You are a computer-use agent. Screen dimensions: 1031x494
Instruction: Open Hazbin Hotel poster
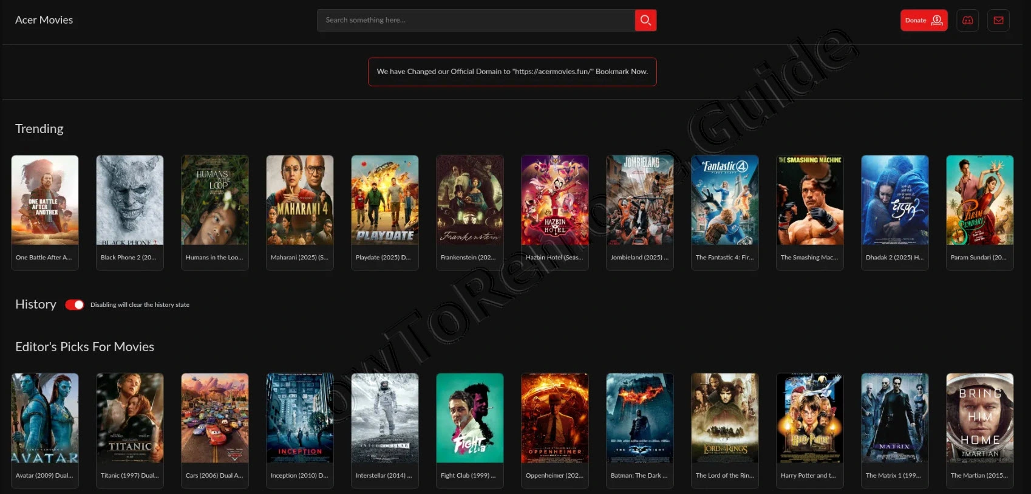[x=555, y=200]
